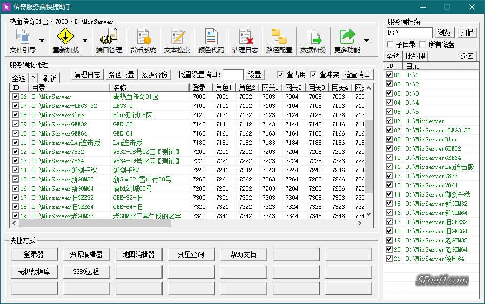Image resolution: width=485 pixels, height=304 pixels.
Task: Select D:\MirServerV864 in the scan list
Action: click(x=432, y=185)
